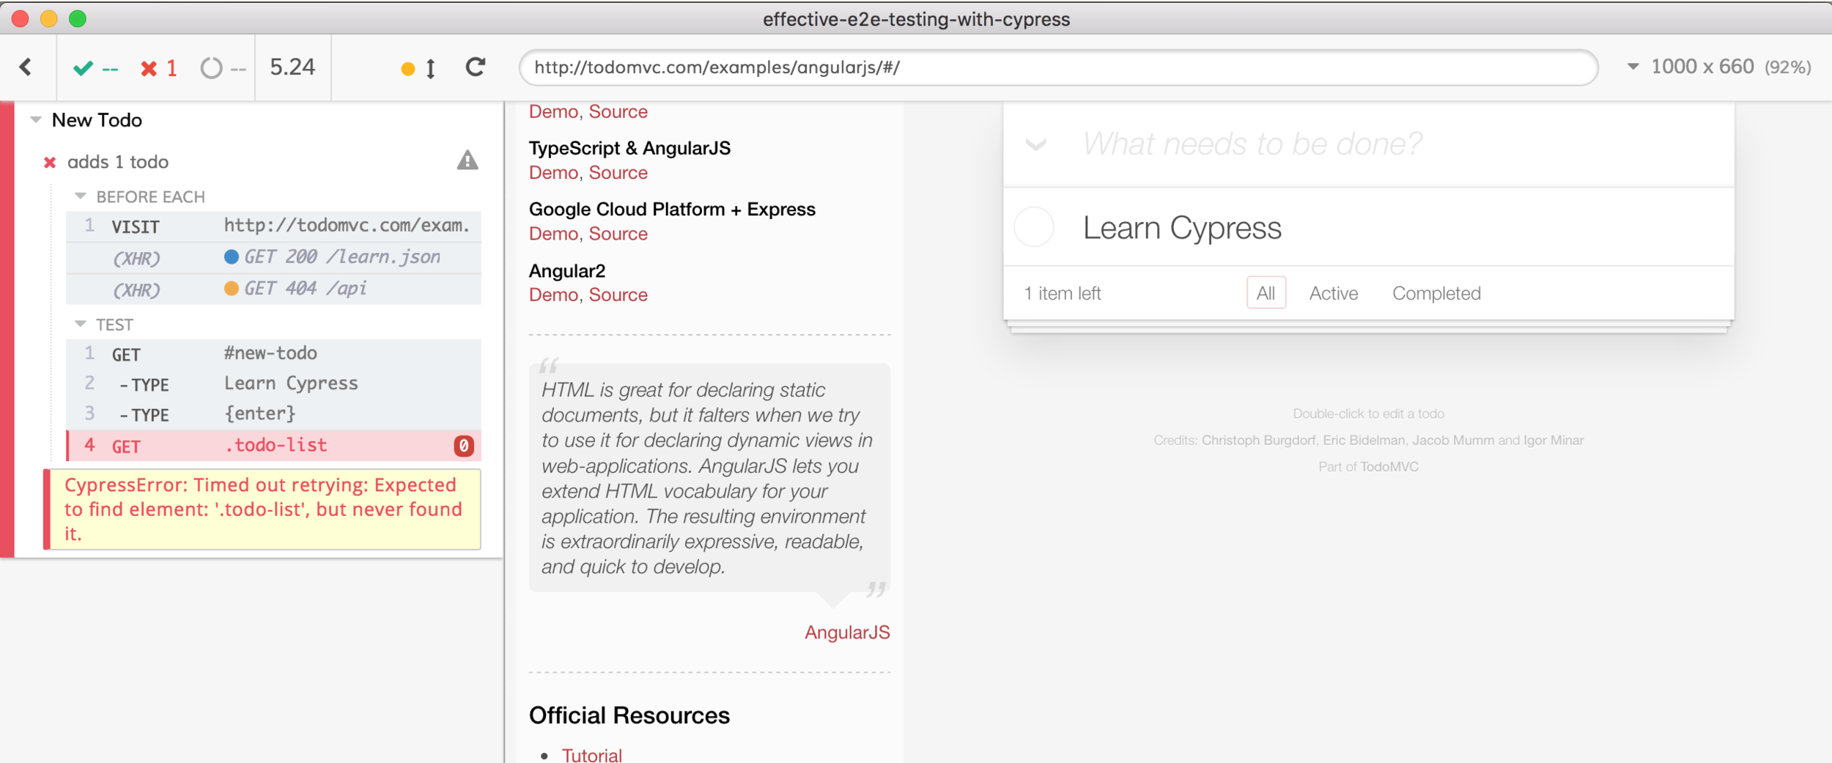This screenshot has width=1832, height=763.
Task: Click the red X beside adds 1 todo
Action: click(50, 163)
